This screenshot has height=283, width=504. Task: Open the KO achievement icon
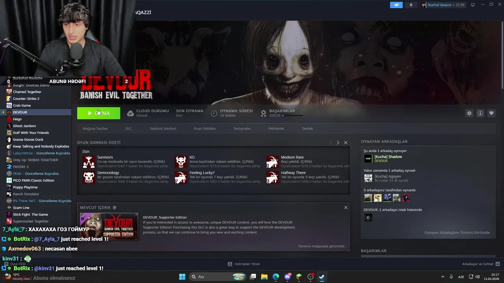pos(181,162)
